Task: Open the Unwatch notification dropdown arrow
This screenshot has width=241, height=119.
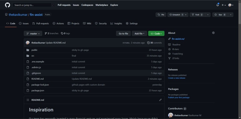Action: (x=186, y=15)
